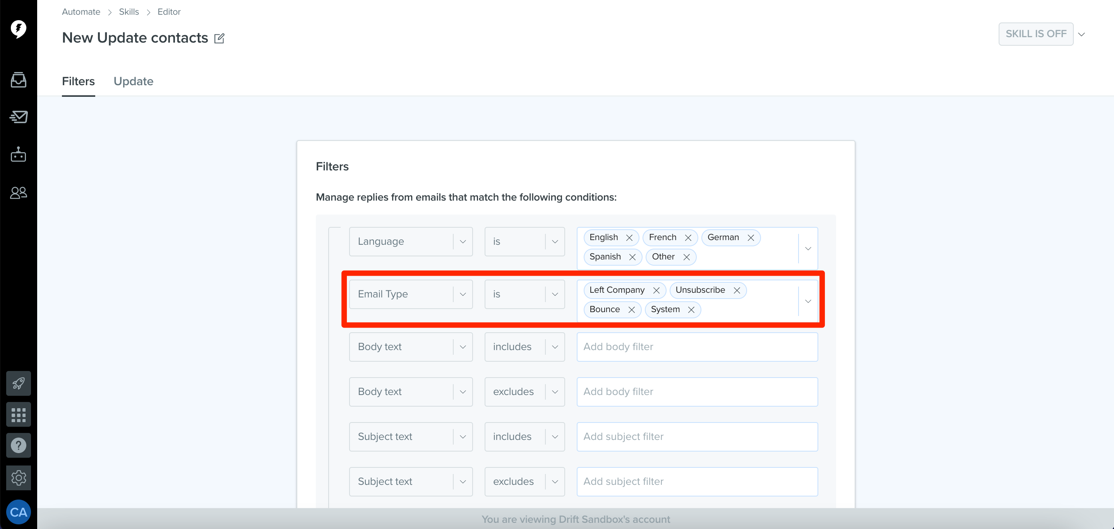
Task: Edit the skill name pencil icon
Action: tap(219, 38)
